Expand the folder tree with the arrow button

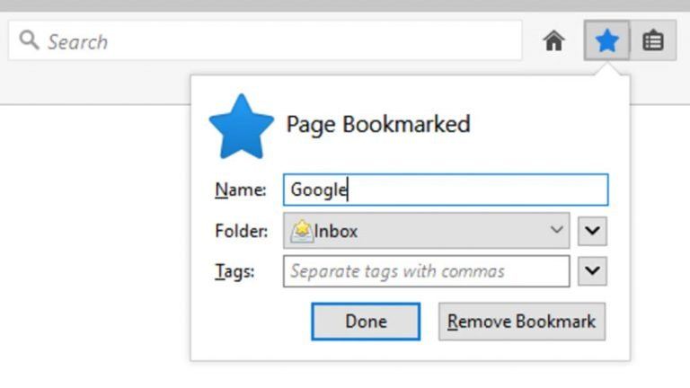point(591,231)
